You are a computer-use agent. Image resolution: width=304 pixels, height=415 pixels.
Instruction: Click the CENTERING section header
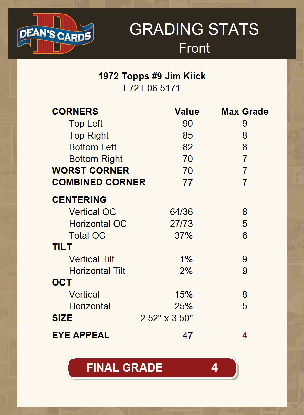click(79, 200)
